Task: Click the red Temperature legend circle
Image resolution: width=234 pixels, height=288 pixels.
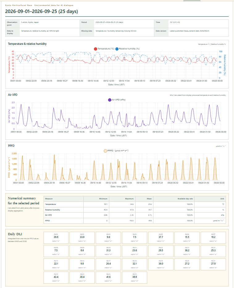Action: [x=95, y=49]
